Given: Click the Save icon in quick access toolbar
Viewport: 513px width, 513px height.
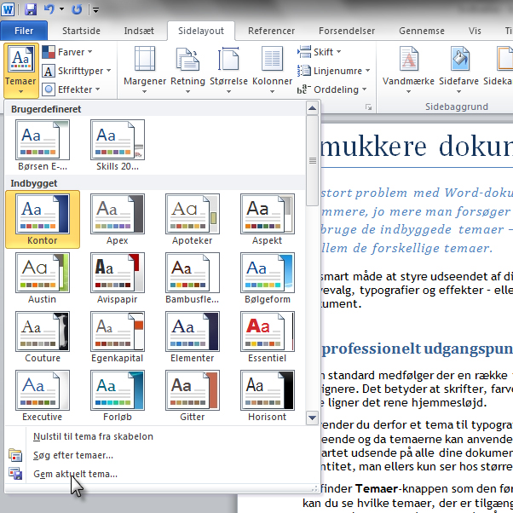Looking at the screenshot, I should (31, 9).
